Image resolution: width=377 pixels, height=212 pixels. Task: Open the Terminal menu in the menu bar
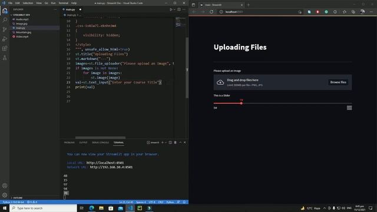click(x=64, y=3)
